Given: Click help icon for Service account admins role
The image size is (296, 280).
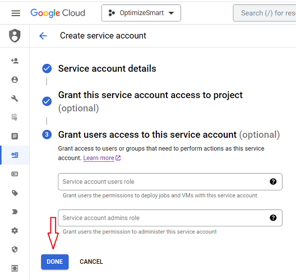Looking at the screenshot, I should click(x=273, y=218).
